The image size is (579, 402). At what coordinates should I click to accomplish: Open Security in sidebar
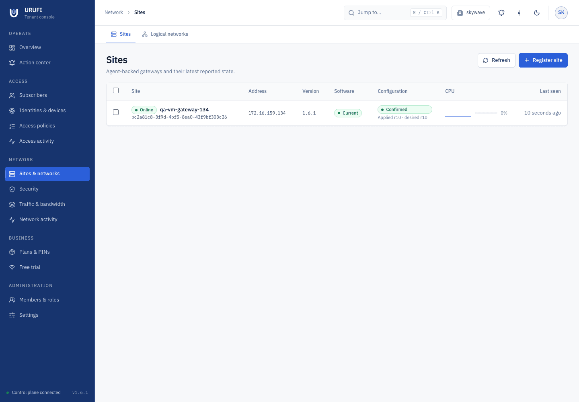47,189
